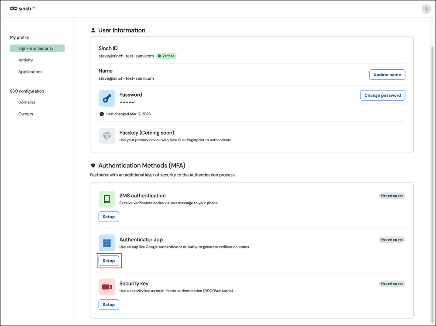Set up SMS authentication

tap(109, 217)
